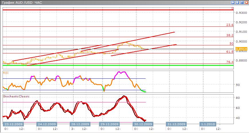Click the vertical tile window icon
This screenshot has height=133, width=249.
(x=233, y=2)
